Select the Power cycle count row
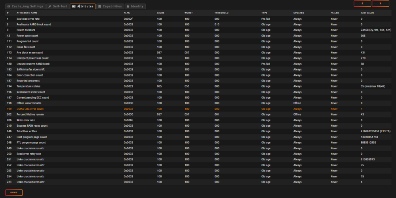396x198 pixels. point(198,36)
